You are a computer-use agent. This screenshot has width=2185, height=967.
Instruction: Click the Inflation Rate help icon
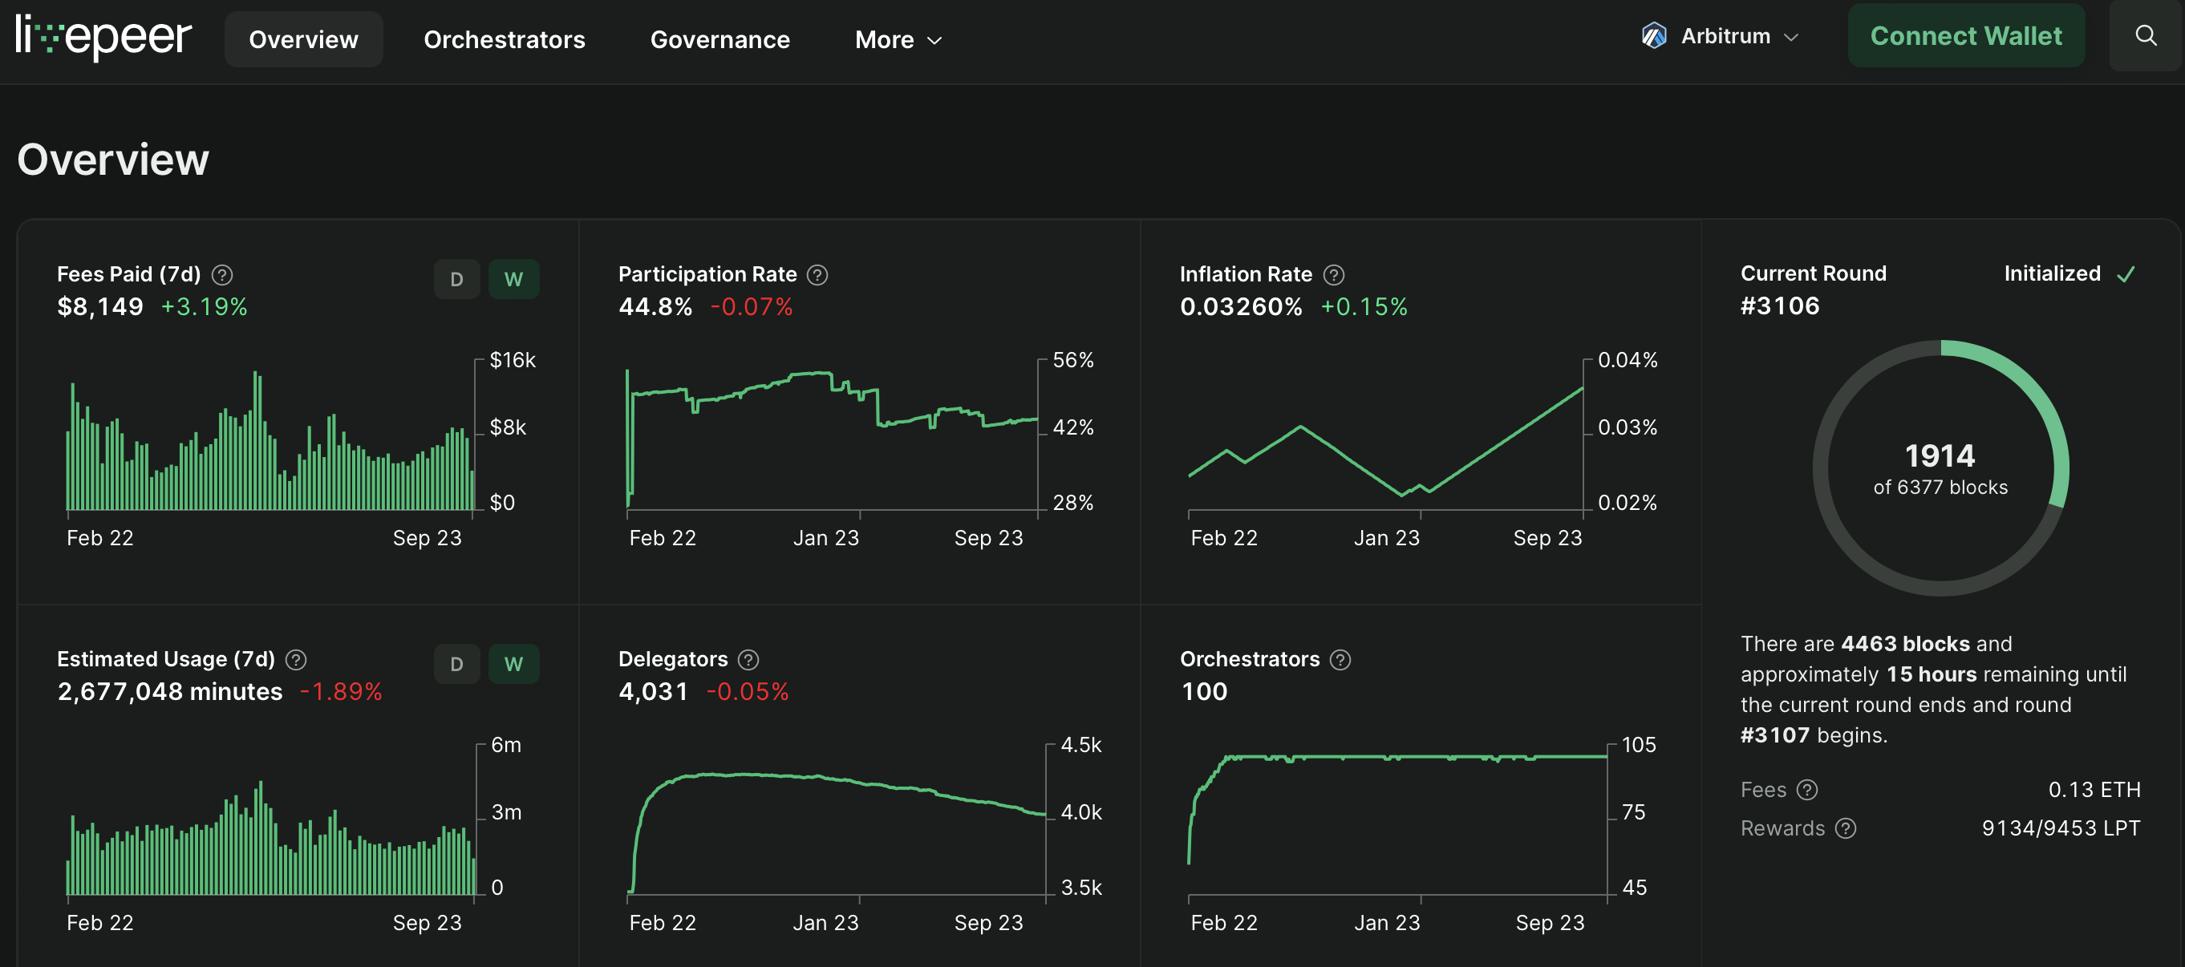click(x=1333, y=275)
